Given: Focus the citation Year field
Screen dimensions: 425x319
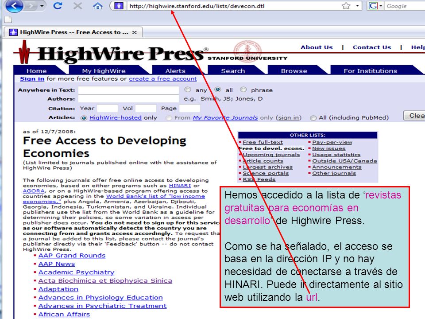Looking at the screenshot, I should pos(107,108).
